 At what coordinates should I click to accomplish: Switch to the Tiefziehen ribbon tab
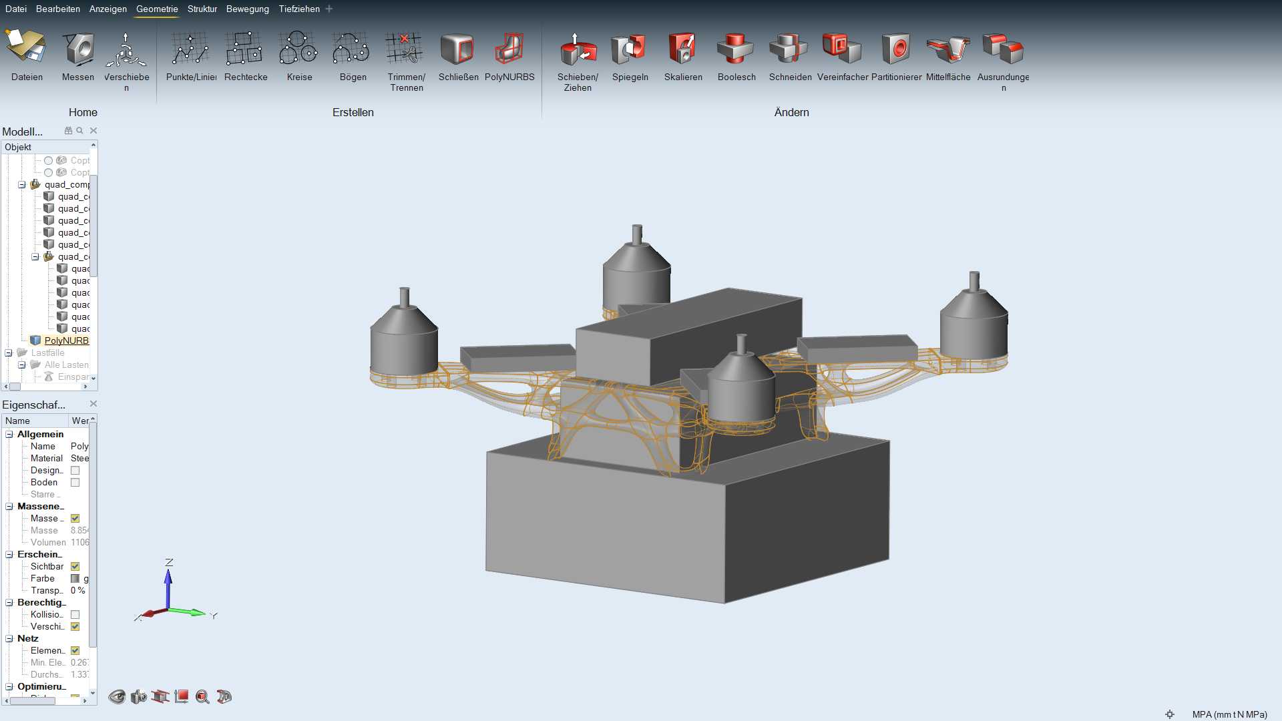pyautogui.click(x=299, y=9)
